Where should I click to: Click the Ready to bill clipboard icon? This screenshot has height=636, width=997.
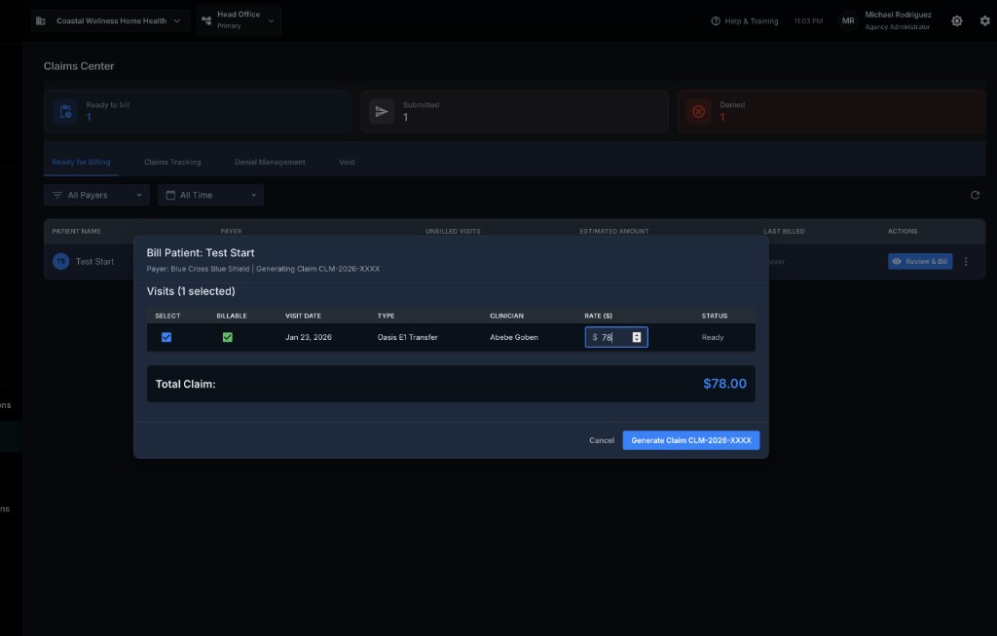[65, 111]
